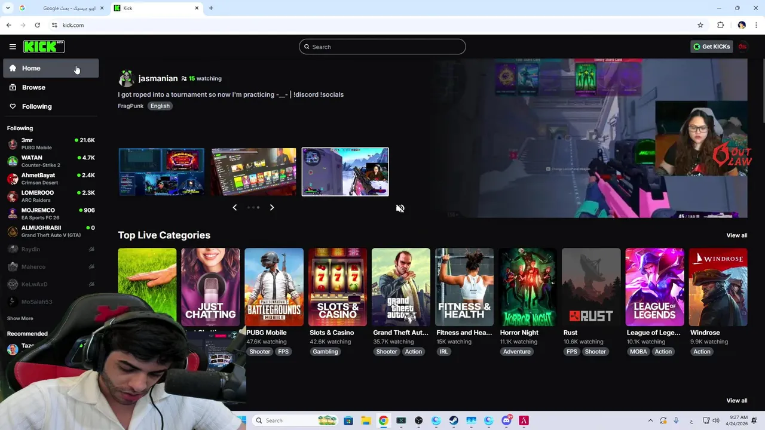Go to Browse in sidebar

pos(51,87)
